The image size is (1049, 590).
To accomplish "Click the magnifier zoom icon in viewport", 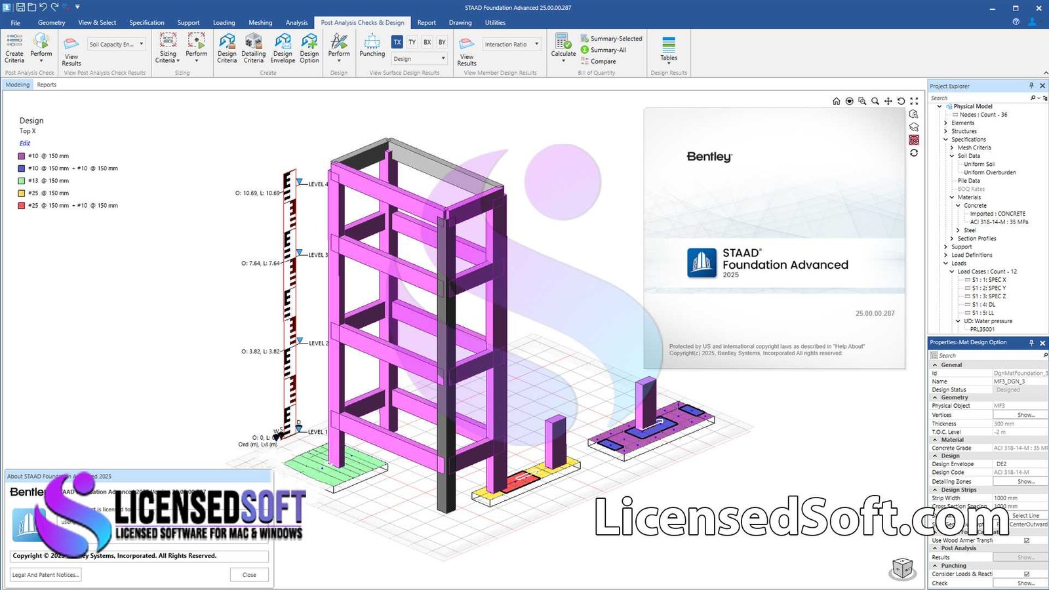I will pos(875,101).
